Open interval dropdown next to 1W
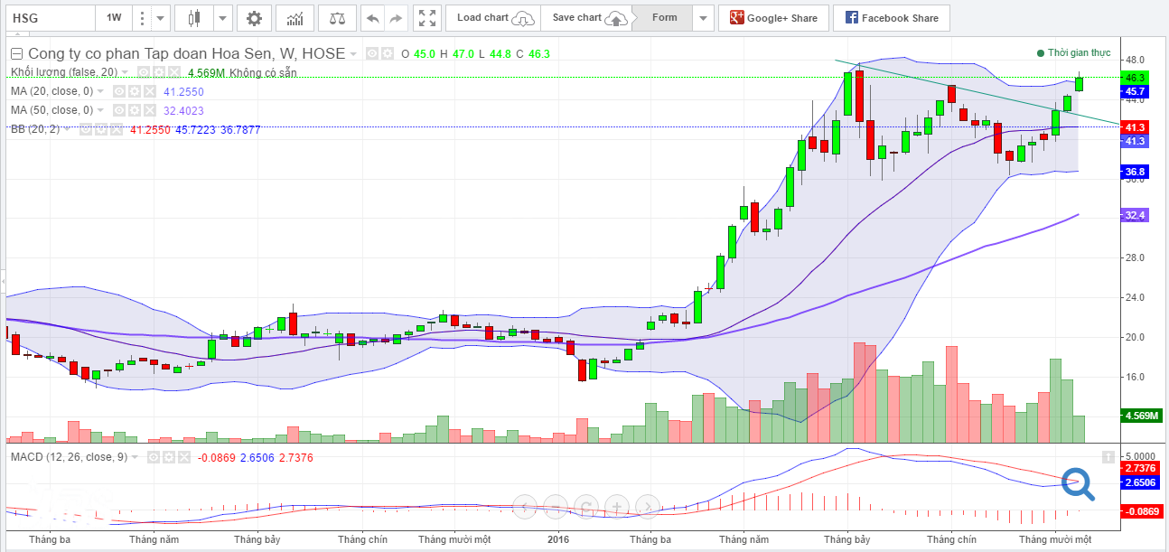1169x552 pixels. [160, 18]
